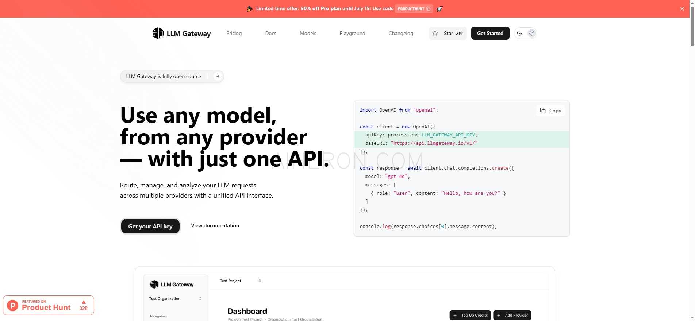View the Changelog page

click(x=401, y=33)
